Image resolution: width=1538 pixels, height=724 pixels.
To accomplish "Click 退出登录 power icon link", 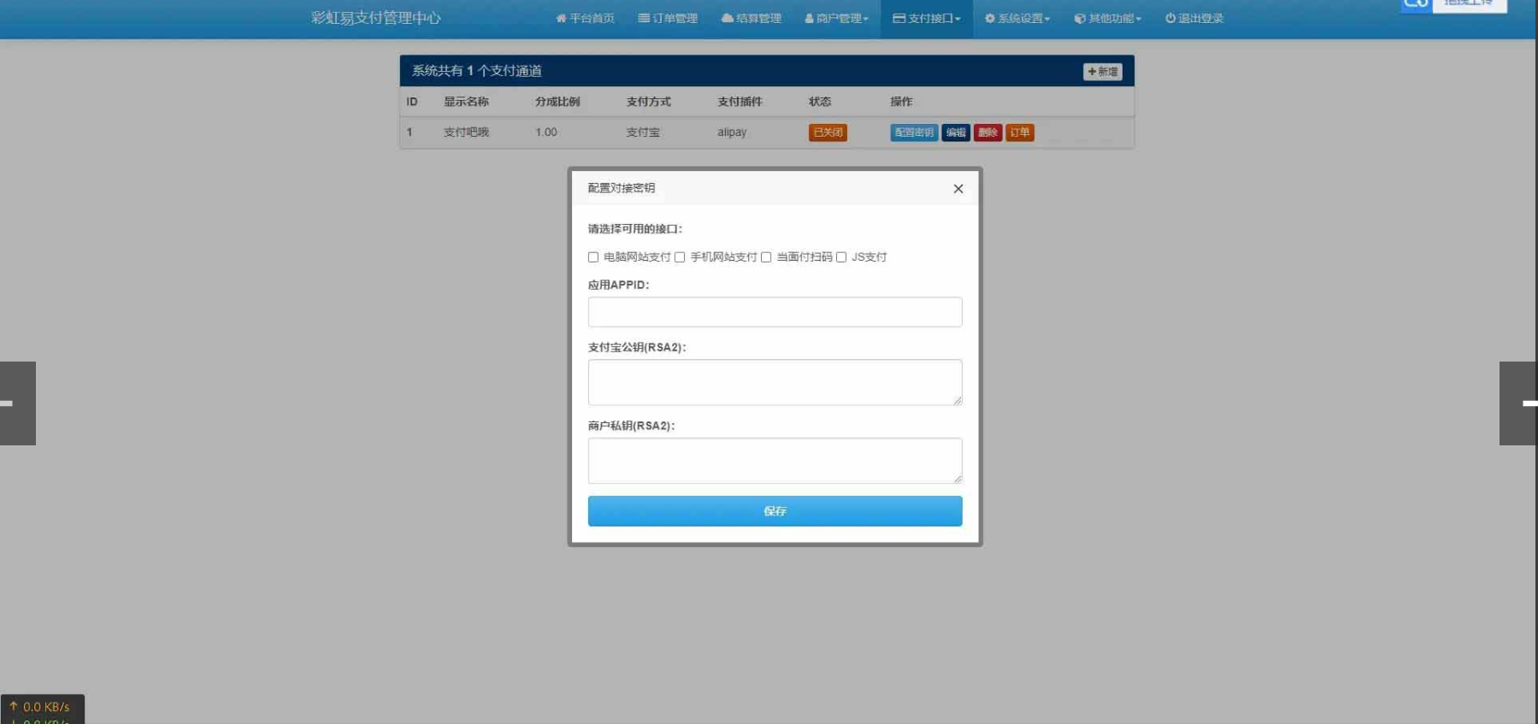I will point(1194,18).
